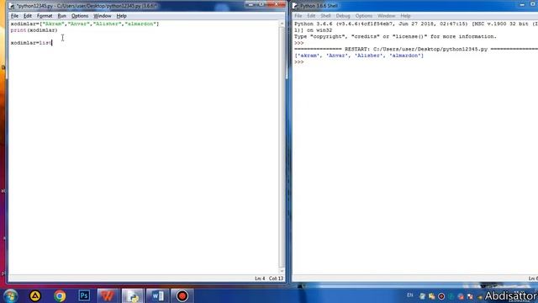
Task: Click the EN language indicator in tray
Action: tap(410, 295)
